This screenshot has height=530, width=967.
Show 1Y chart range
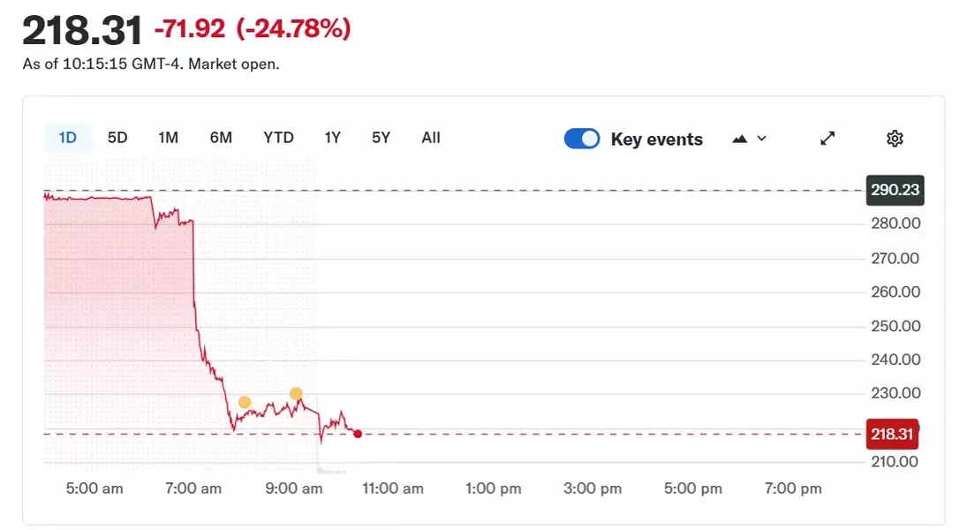coord(332,138)
